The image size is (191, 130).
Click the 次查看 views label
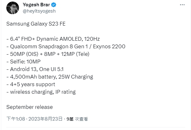click(x=81, y=119)
